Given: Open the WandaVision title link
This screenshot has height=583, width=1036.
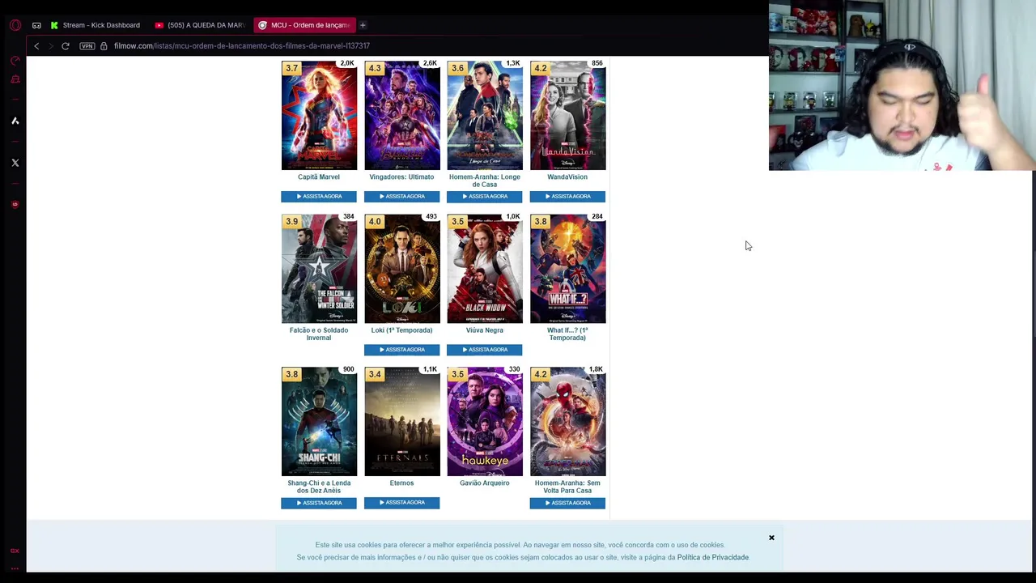Looking at the screenshot, I should 567,177.
